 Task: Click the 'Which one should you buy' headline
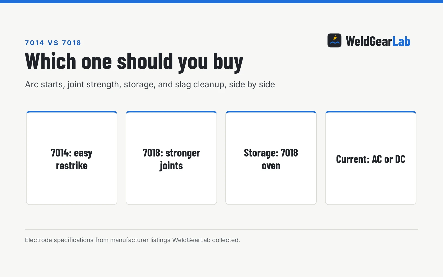coord(134,62)
